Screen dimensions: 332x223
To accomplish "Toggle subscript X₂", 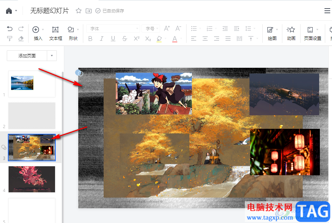I will (x=148, y=39).
